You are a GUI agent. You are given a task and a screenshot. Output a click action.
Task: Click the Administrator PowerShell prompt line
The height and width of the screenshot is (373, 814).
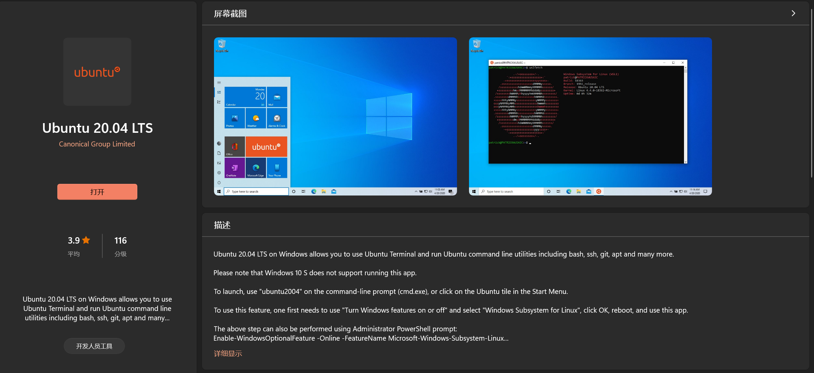pos(335,329)
